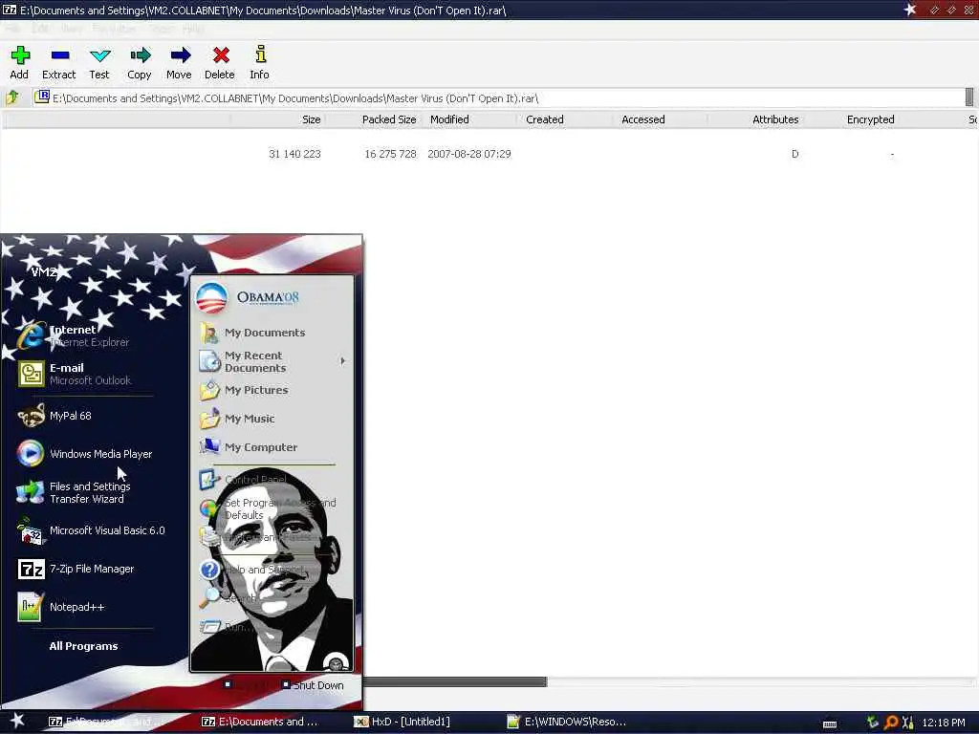Open Search magnifier entry
The height and width of the screenshot is (734, 979).
click(272, 598)
